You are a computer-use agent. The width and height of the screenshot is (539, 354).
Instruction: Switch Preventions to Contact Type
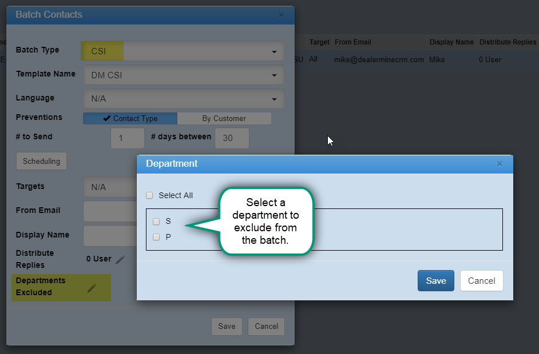pyautogui.click(x=130, y=119)
